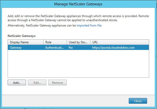This screenshot has height=109, width=157.
Task: Select the Authenticati... role cell
Action: (55, 47)
